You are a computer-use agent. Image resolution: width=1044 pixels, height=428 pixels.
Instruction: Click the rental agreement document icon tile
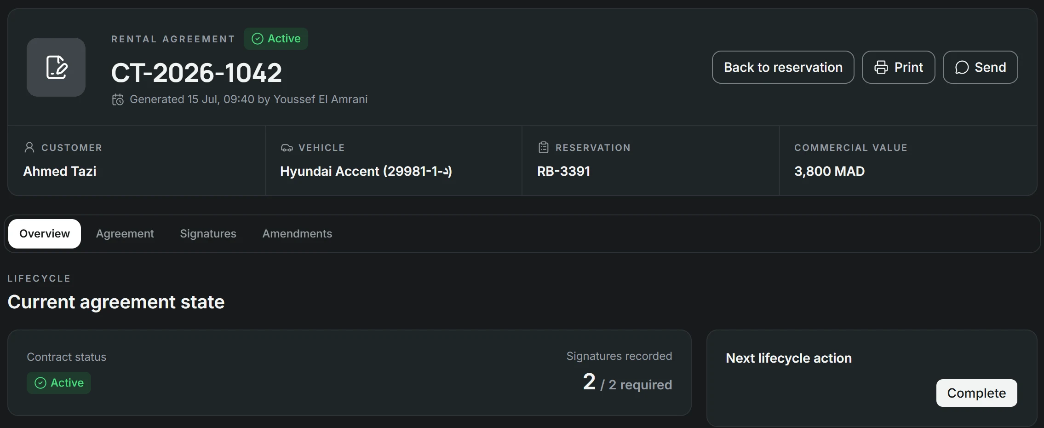click(x=56, y=67)
